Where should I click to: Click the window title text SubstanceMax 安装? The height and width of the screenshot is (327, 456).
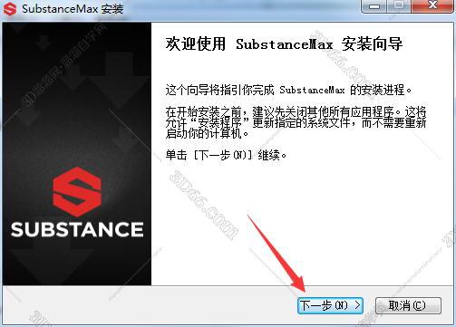[x=73, y=9]
